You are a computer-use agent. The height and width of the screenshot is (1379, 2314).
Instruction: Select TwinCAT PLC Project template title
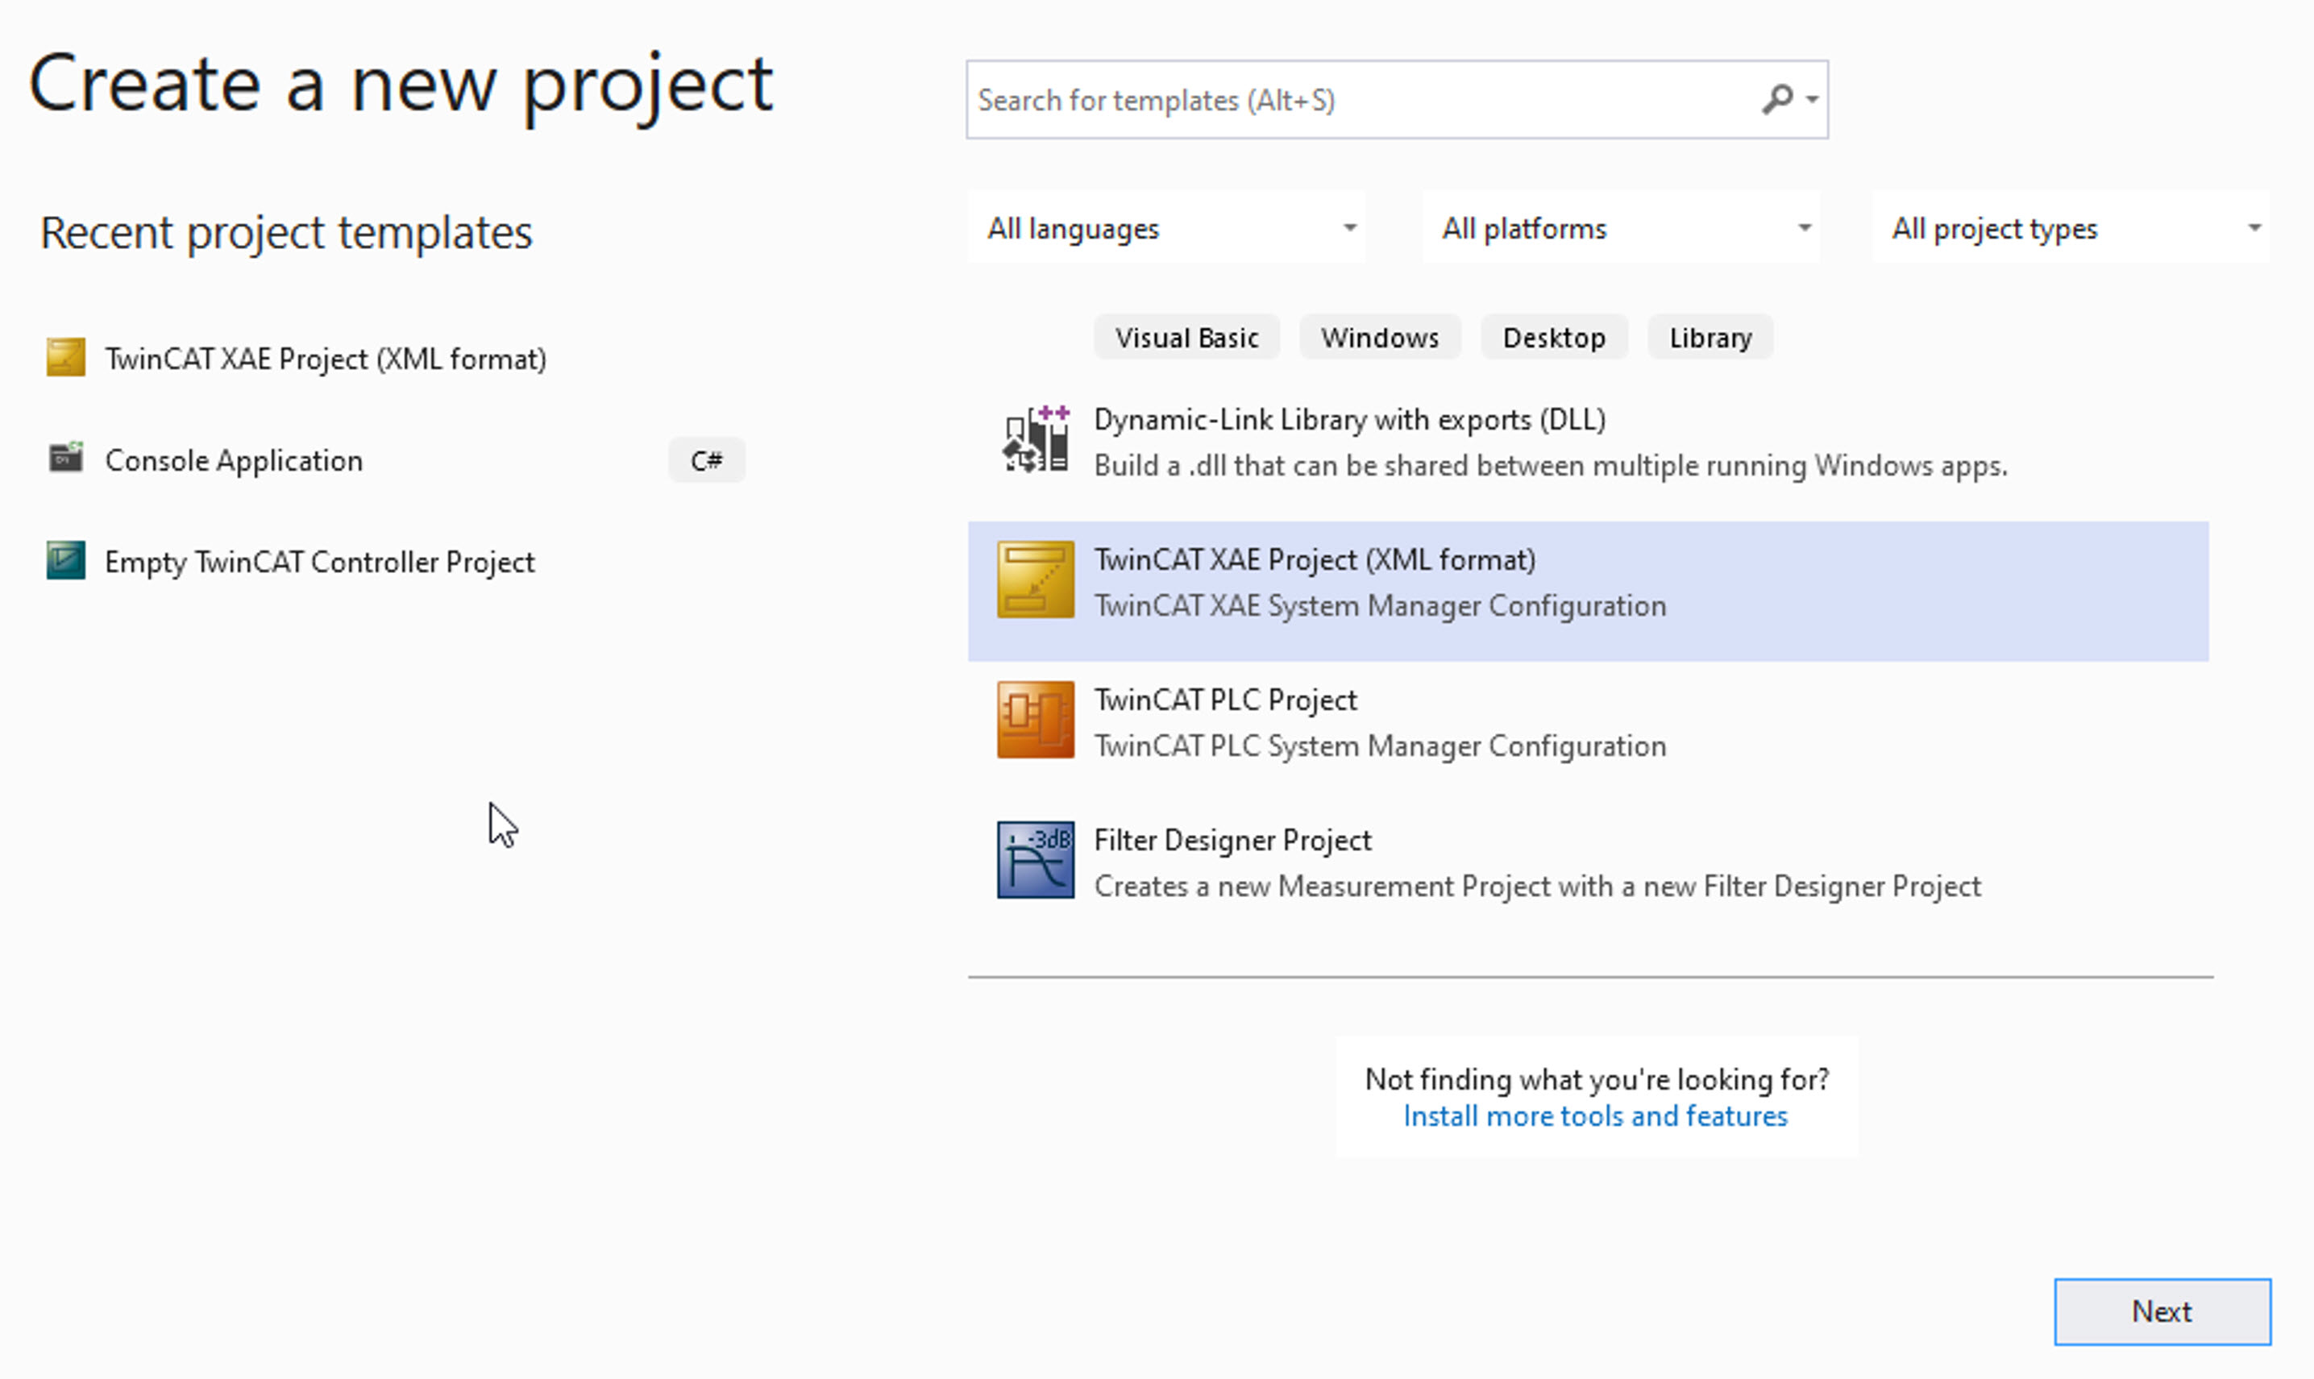pos(1225,699)
